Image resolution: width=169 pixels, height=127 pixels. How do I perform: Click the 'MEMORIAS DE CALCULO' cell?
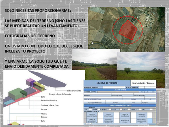(x=125, y=121)
